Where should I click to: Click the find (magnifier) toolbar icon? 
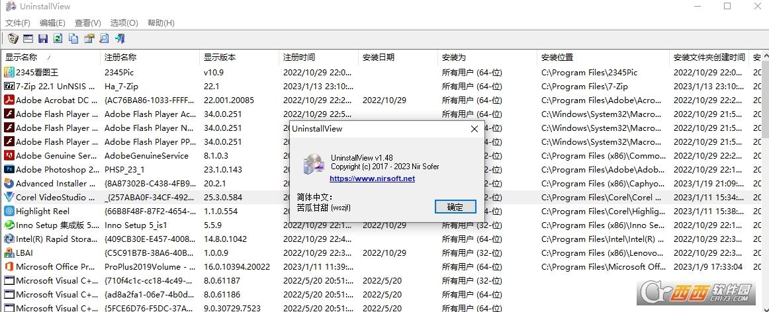click(x=104, y=39)
